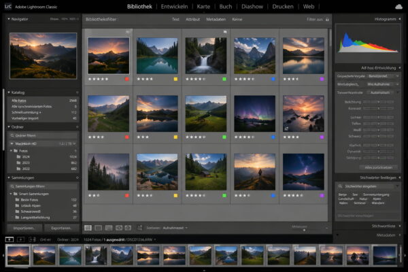The height and width of the screenshot is (272, 408).
Task: Open people view from the toolbar
Action: point(128,228)
